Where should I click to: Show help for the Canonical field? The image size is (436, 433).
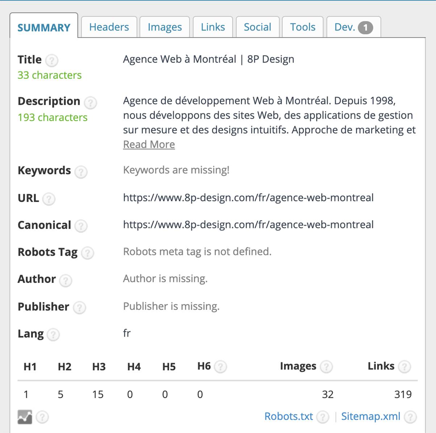pyautogui.click(x=81, y=226)
